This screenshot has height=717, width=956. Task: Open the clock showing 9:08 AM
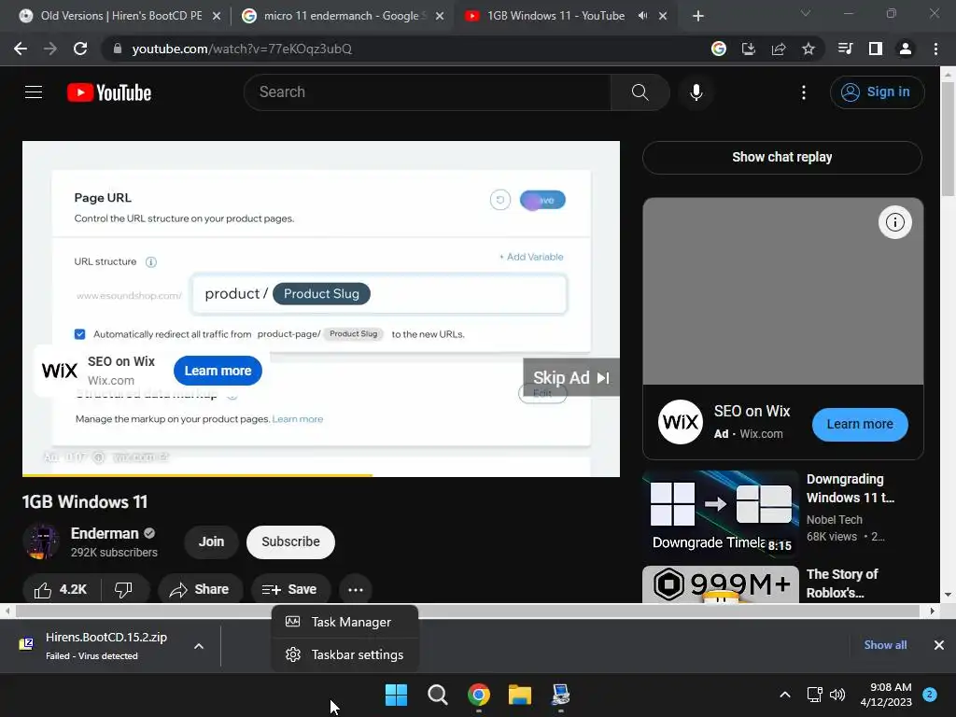click(886, 695)
